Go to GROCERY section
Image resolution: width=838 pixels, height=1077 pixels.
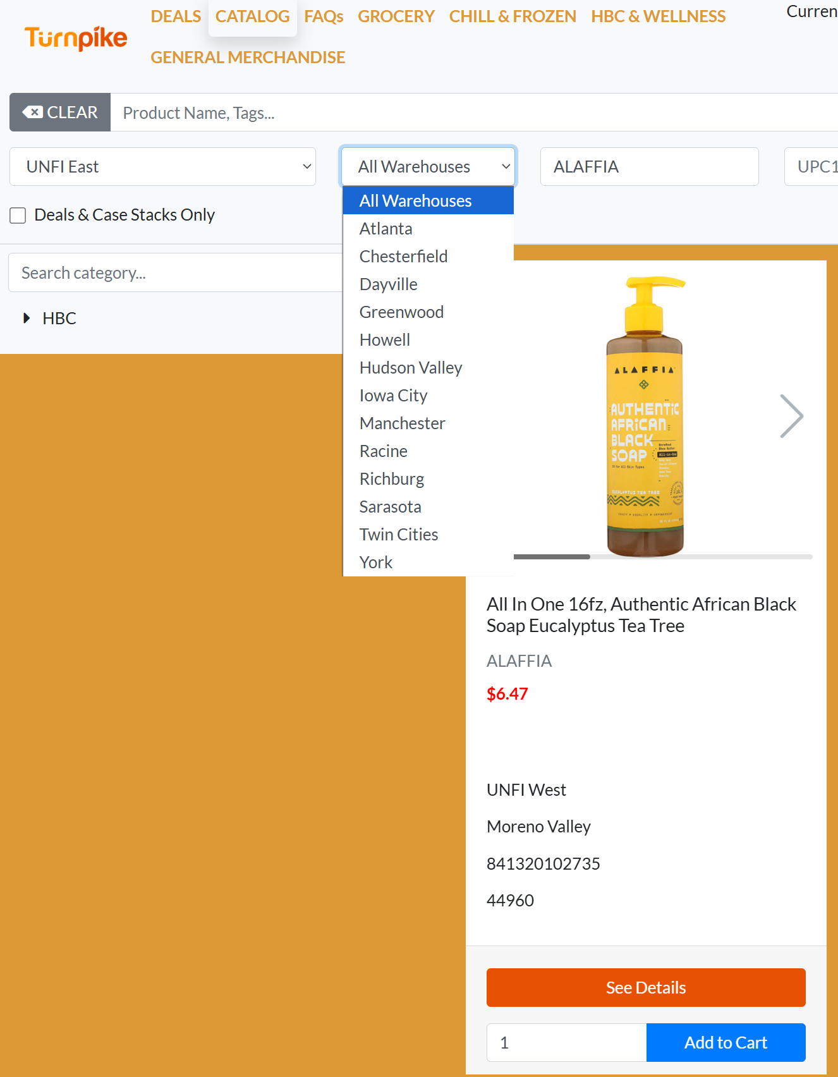coord(396,16)
